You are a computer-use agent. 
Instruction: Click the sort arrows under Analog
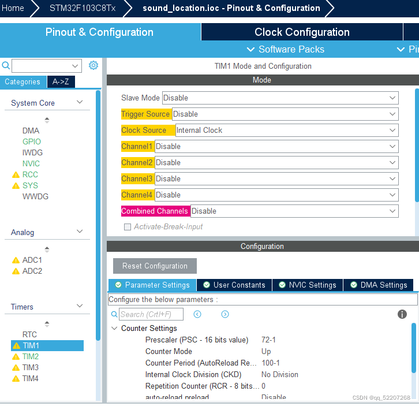47,249
